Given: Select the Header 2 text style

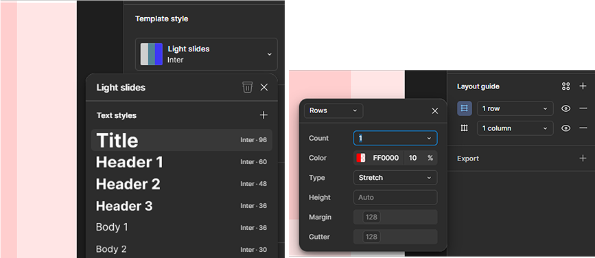Looking at the screenshot, I should pos(182,184).
